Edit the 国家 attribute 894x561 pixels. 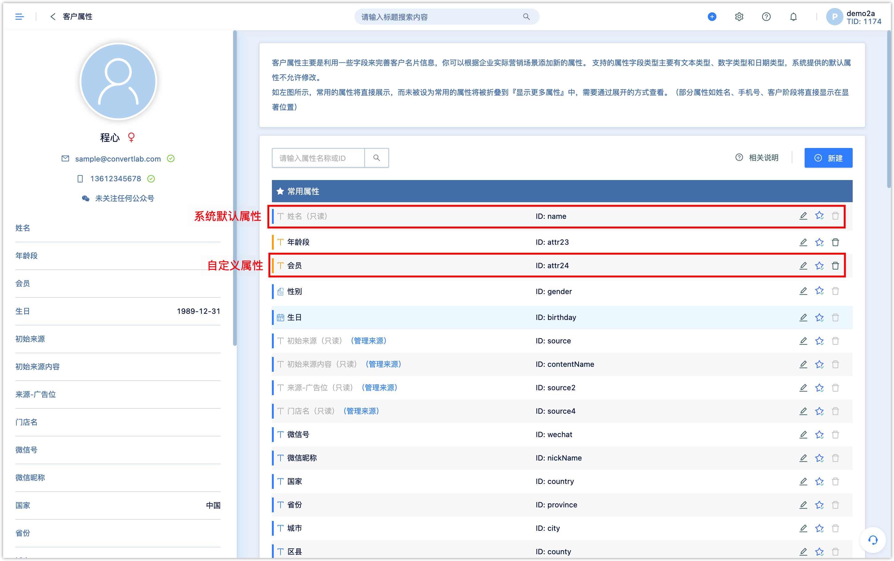pyautogui.click(x=803, y=481)
